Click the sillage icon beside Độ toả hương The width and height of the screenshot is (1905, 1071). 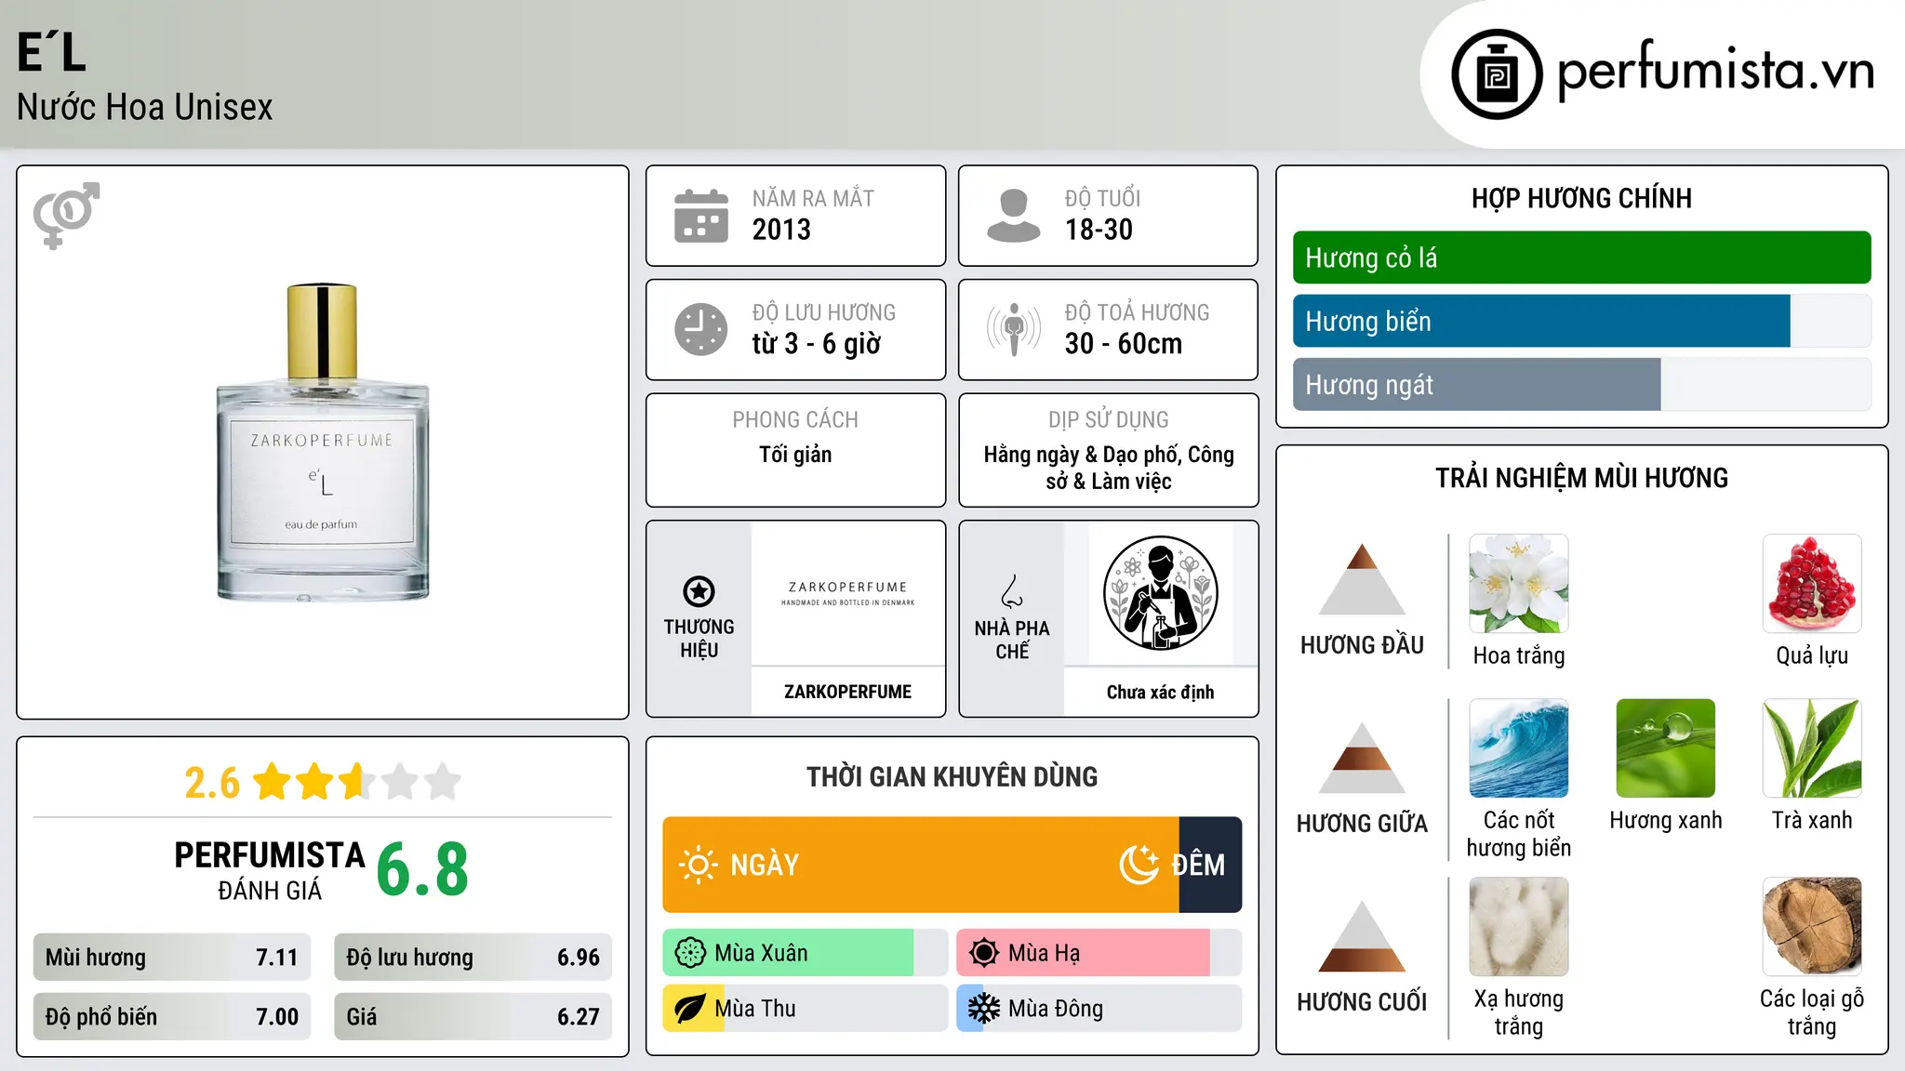click(1013, 329)
